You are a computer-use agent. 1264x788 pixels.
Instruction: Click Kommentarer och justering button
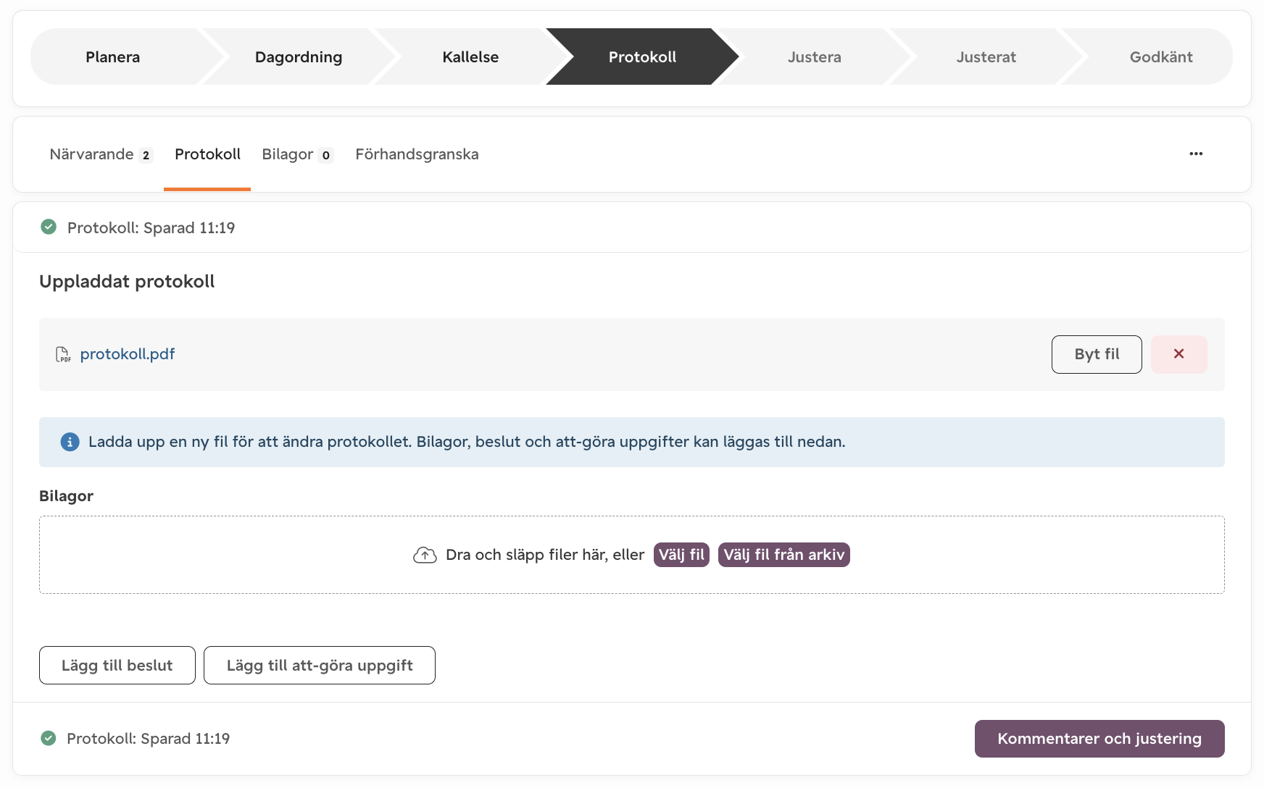(x=1099, y=739)
